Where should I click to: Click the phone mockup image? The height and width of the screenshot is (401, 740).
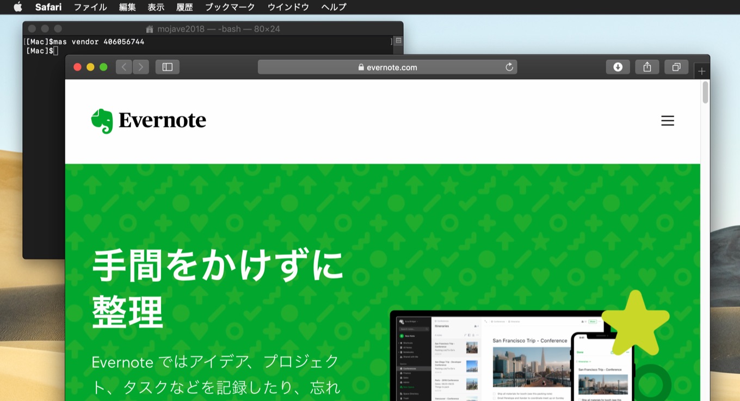(602, 367)
